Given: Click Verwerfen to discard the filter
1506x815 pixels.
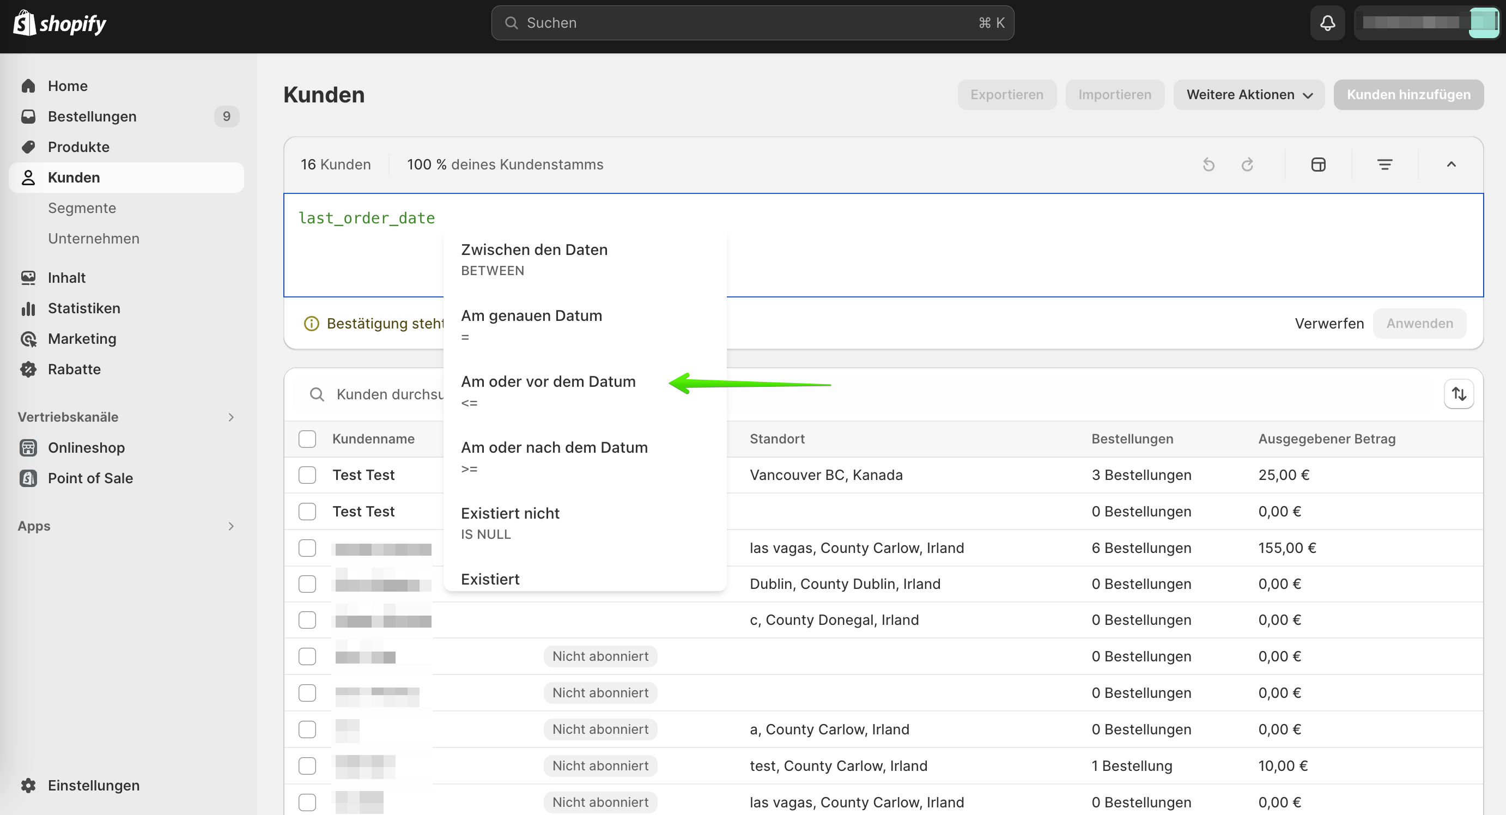Looking at the screenshot, I should pyautogui.click(x=1329, y=323).
